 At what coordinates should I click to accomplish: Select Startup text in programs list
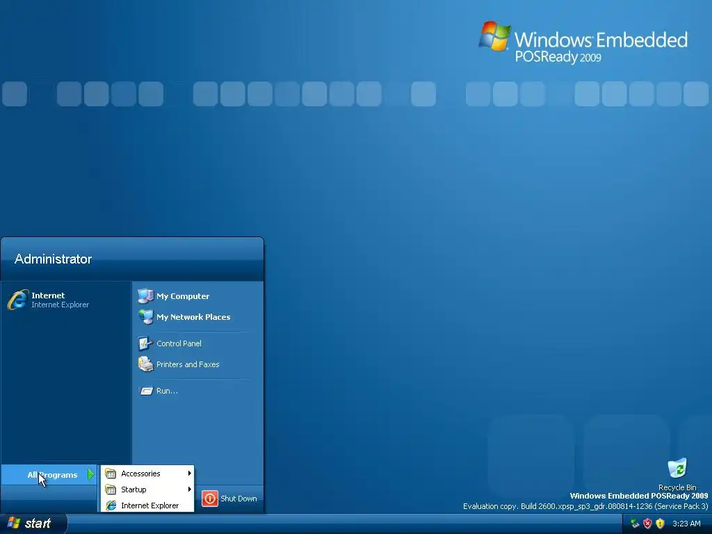click(133, 489)
